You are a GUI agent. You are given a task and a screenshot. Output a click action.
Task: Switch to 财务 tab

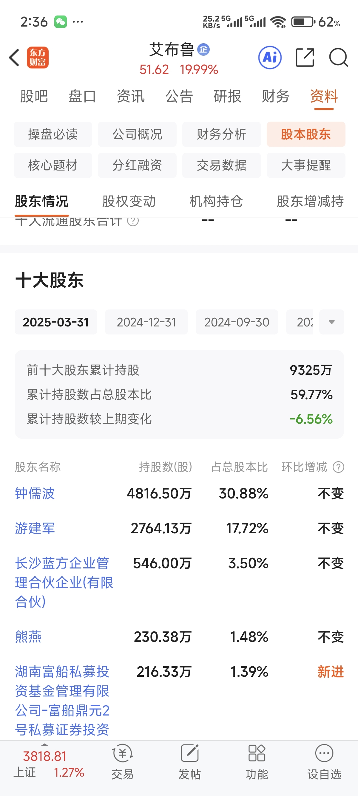point(275,96)
